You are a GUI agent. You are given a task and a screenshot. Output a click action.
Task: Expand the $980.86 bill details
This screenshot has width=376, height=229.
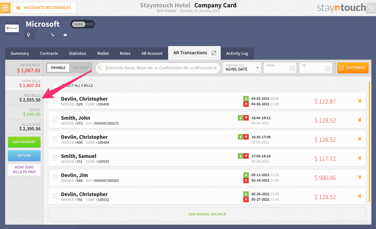pyautogui.click(x=360, y=177)
